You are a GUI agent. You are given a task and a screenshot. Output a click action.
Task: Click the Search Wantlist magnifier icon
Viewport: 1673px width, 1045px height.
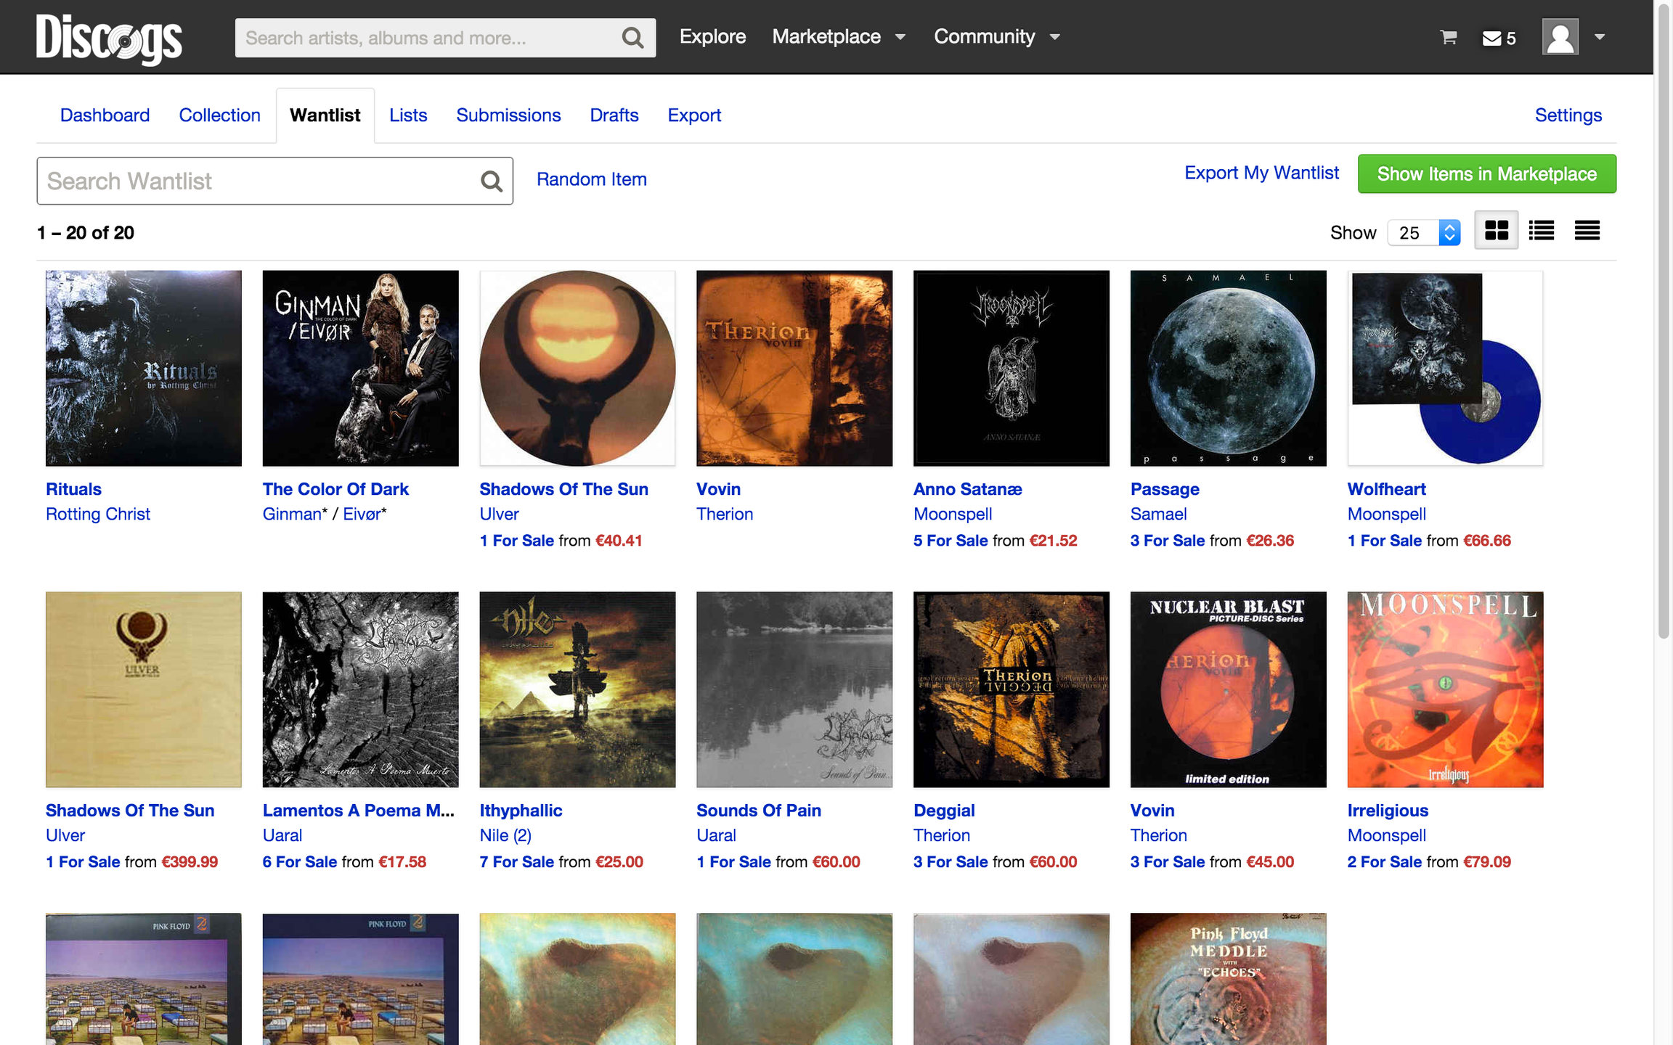pyautogui.click(x=492, y=181)
